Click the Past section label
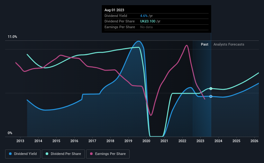264x163 pixels. [205, 44]
